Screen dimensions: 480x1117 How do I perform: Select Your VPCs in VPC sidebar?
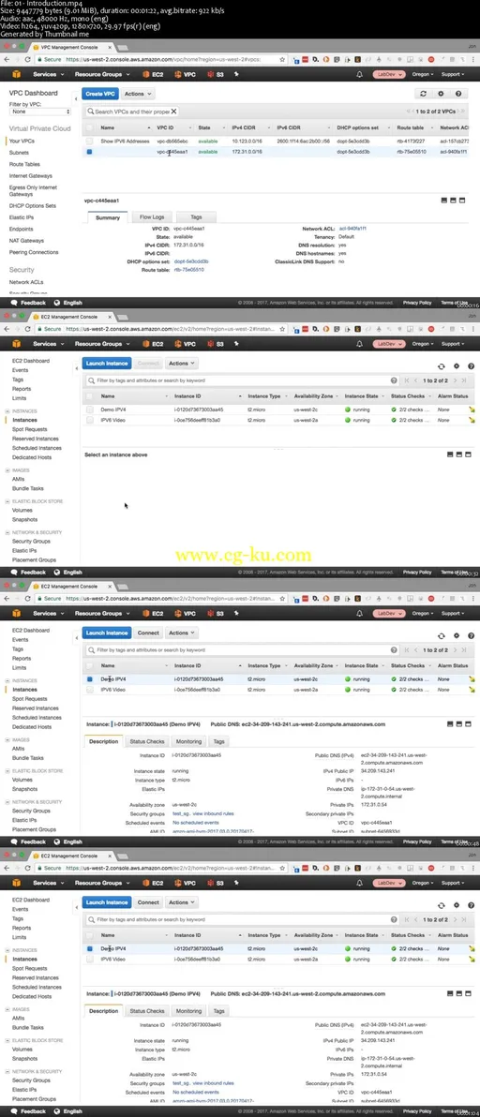point(22,141)
